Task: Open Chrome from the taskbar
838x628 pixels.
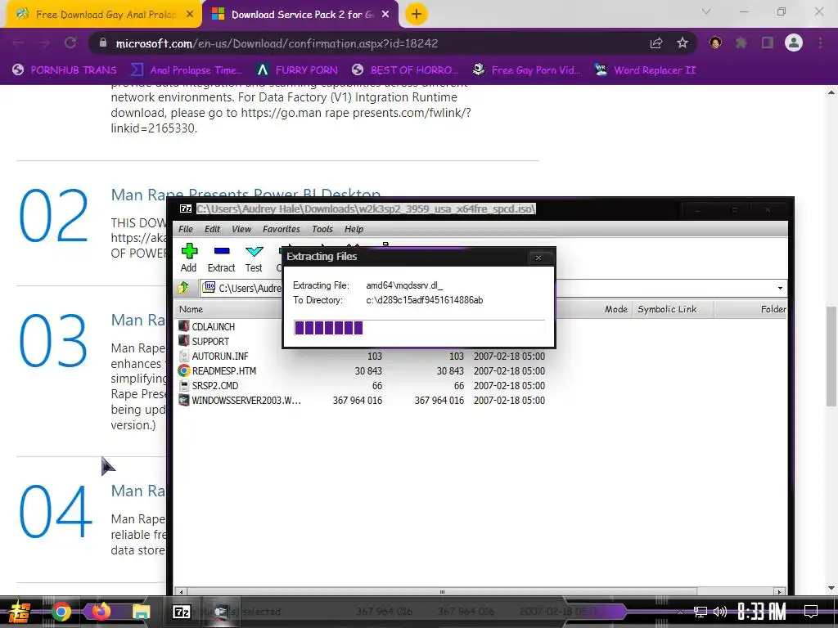Action: (x=61, y=612)
